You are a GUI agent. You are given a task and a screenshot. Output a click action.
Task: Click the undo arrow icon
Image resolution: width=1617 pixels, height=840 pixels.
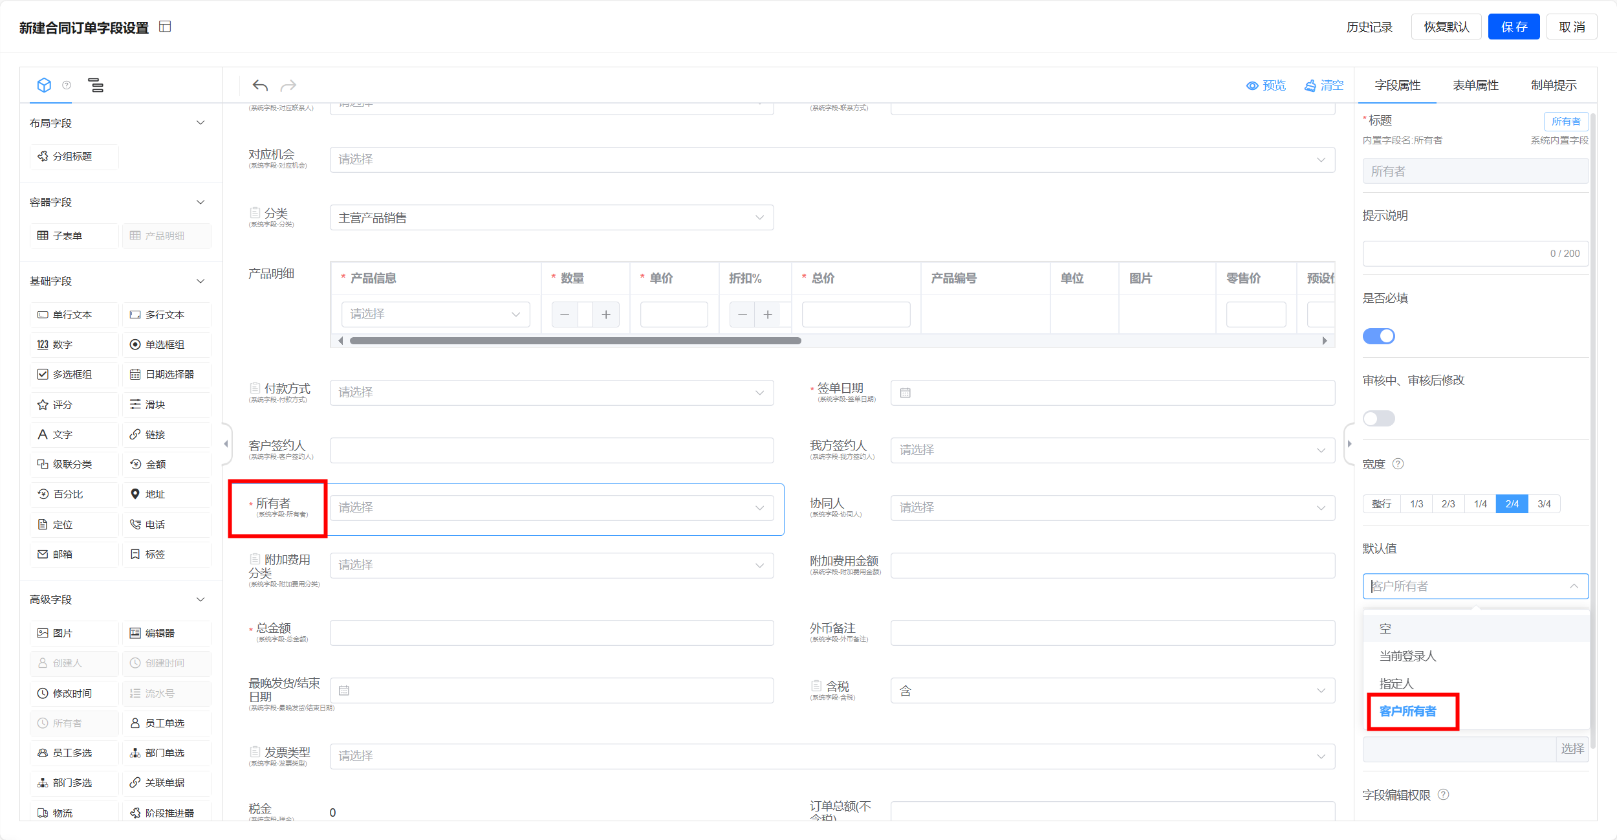pos(260,85)
